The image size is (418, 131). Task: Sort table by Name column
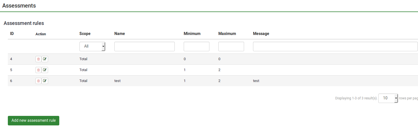(x=120, y=34)
